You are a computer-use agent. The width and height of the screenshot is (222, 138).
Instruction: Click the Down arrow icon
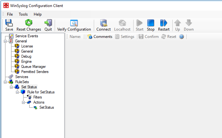[x=189, y=23]
